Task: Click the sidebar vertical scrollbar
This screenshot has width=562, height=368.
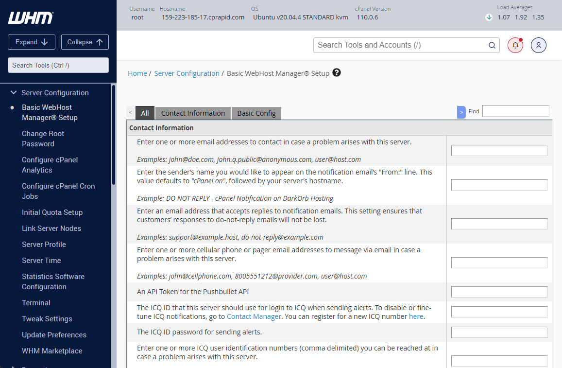Action: 114,135
